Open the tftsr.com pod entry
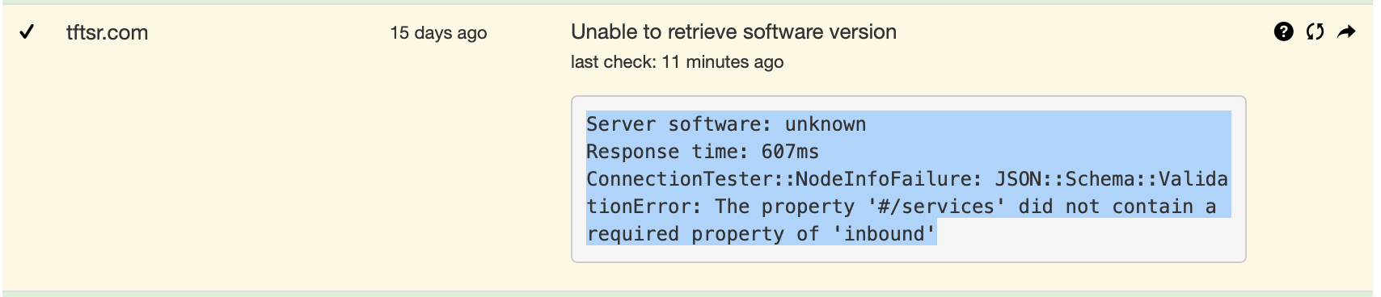This screenshot has width=1381, height=297. point(107,32)
